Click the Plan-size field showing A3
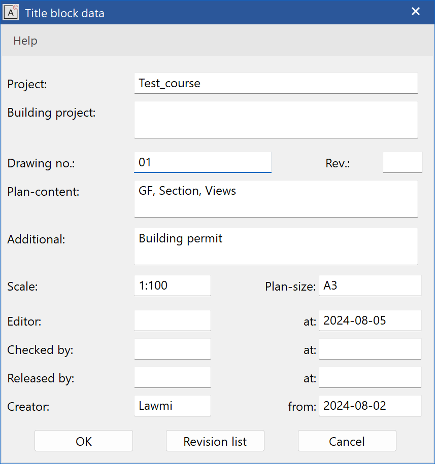Screen dimensions: 435x464 point(370,285)
